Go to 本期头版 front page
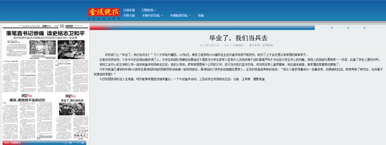 click(129, 15)
